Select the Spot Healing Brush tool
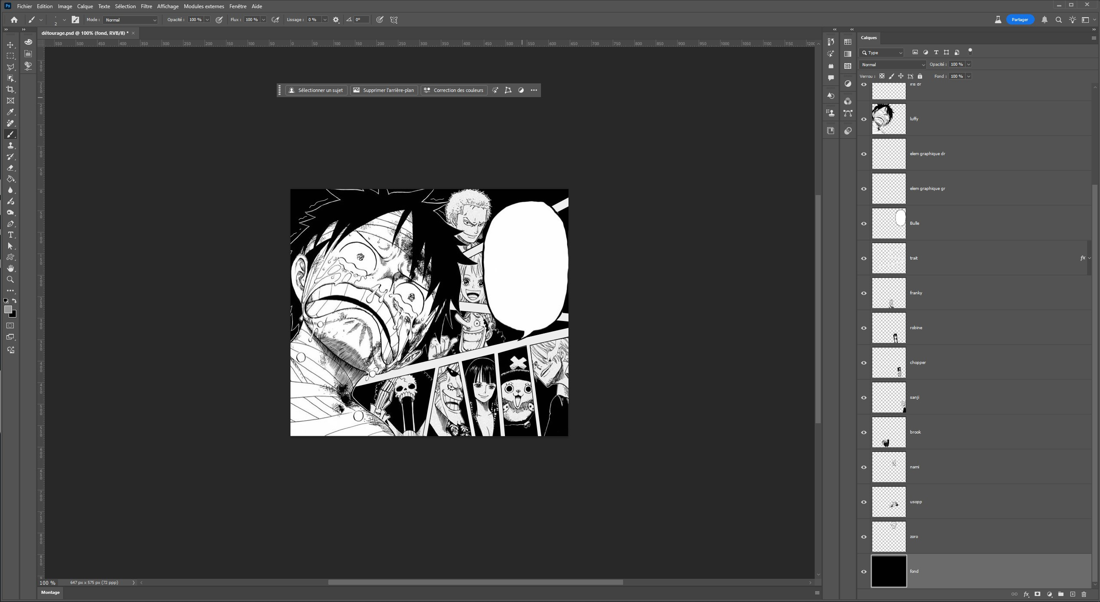 pyautogui.click(x=10, y=123)
